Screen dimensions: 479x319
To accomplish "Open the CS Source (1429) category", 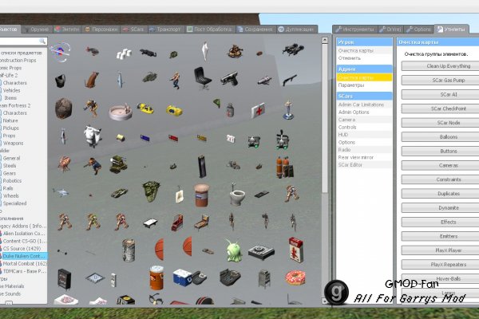I will coord(23,249).
